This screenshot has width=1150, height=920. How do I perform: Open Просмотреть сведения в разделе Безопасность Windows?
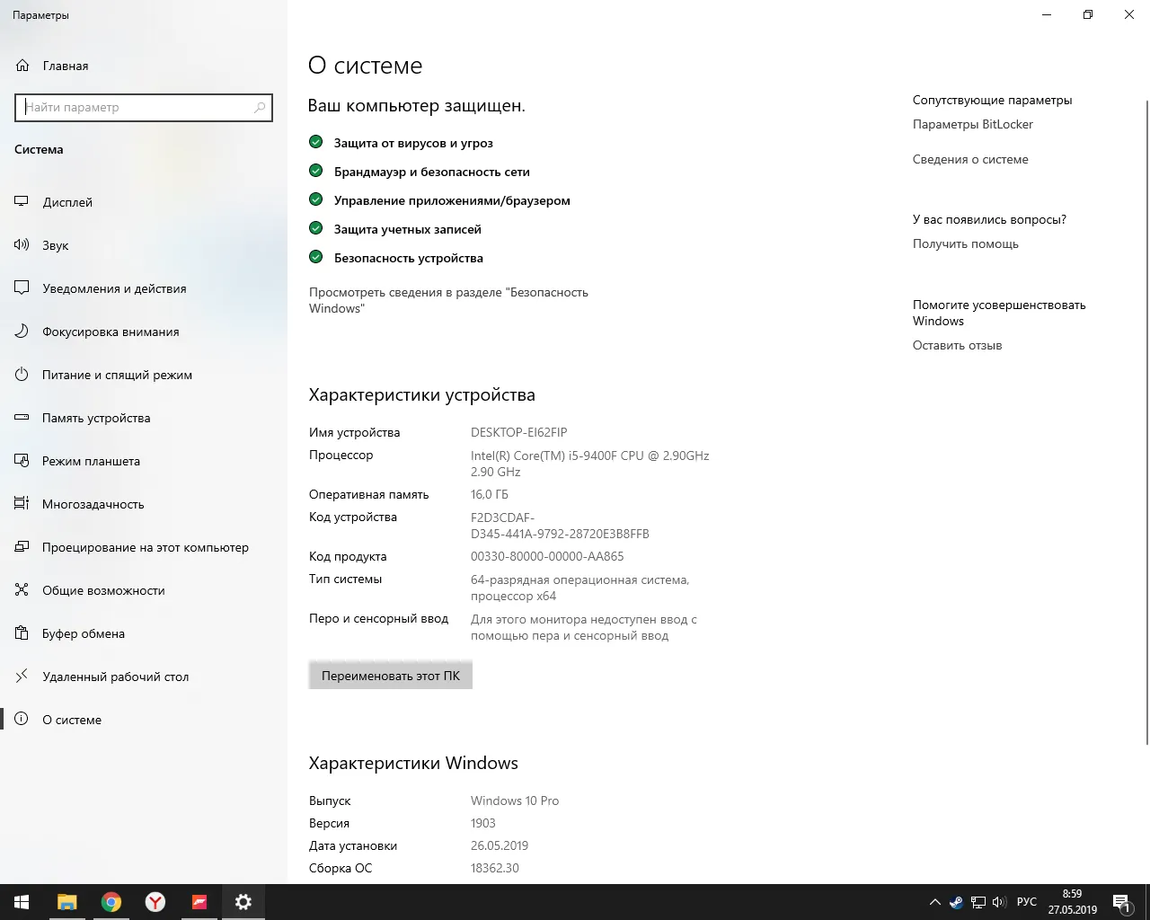(x=448, y=300)
